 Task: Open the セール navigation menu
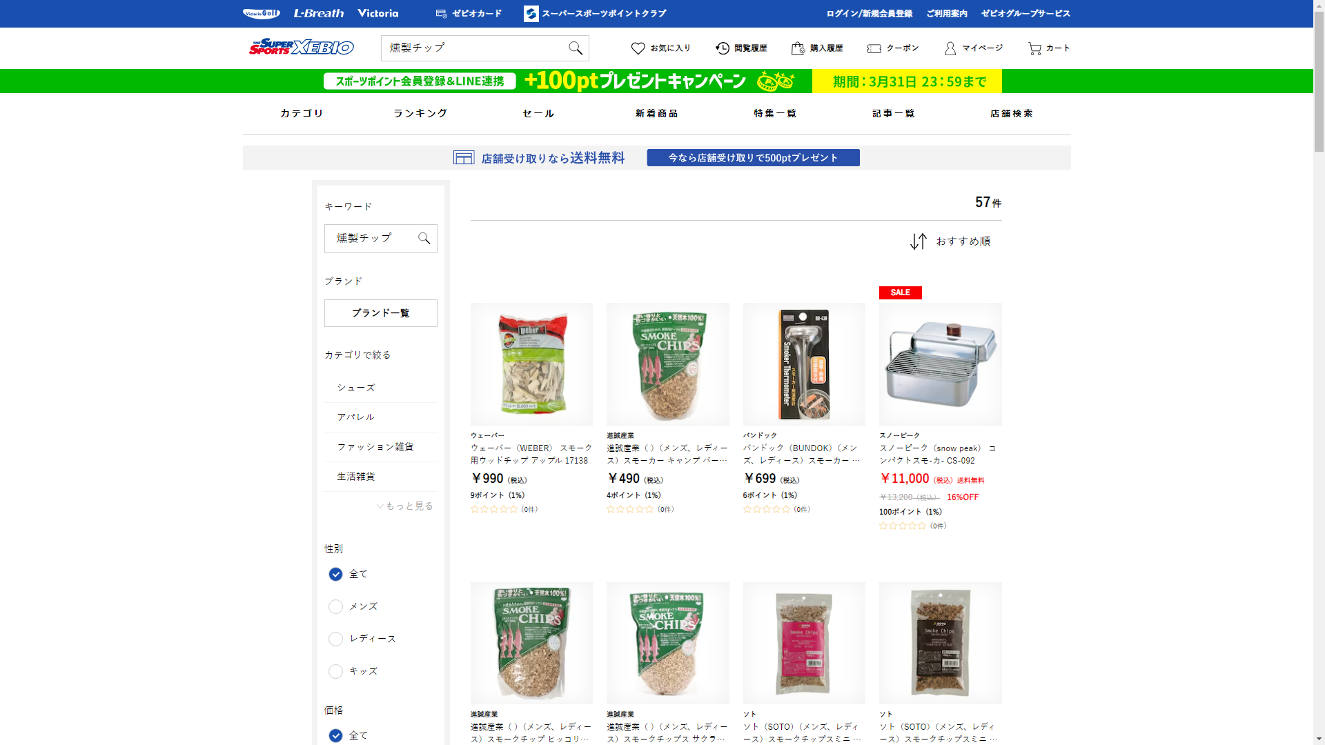click(x=538, y=113)
